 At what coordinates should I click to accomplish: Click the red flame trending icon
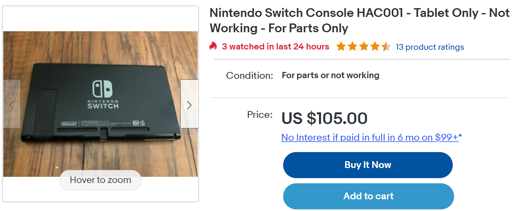tap(213, 46)
